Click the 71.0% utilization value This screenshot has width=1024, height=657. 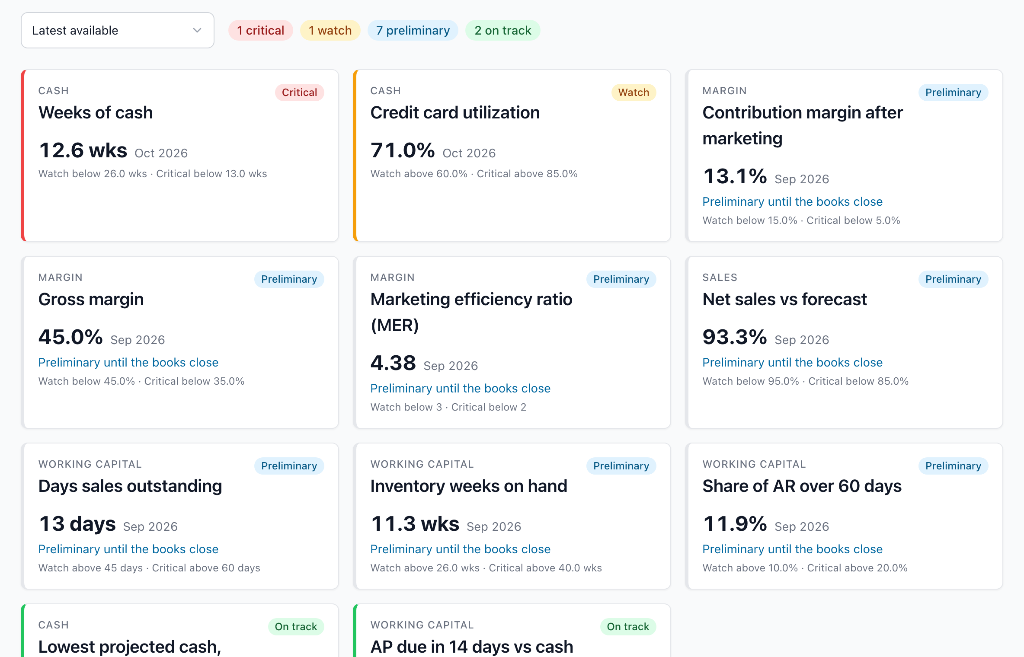403,150
